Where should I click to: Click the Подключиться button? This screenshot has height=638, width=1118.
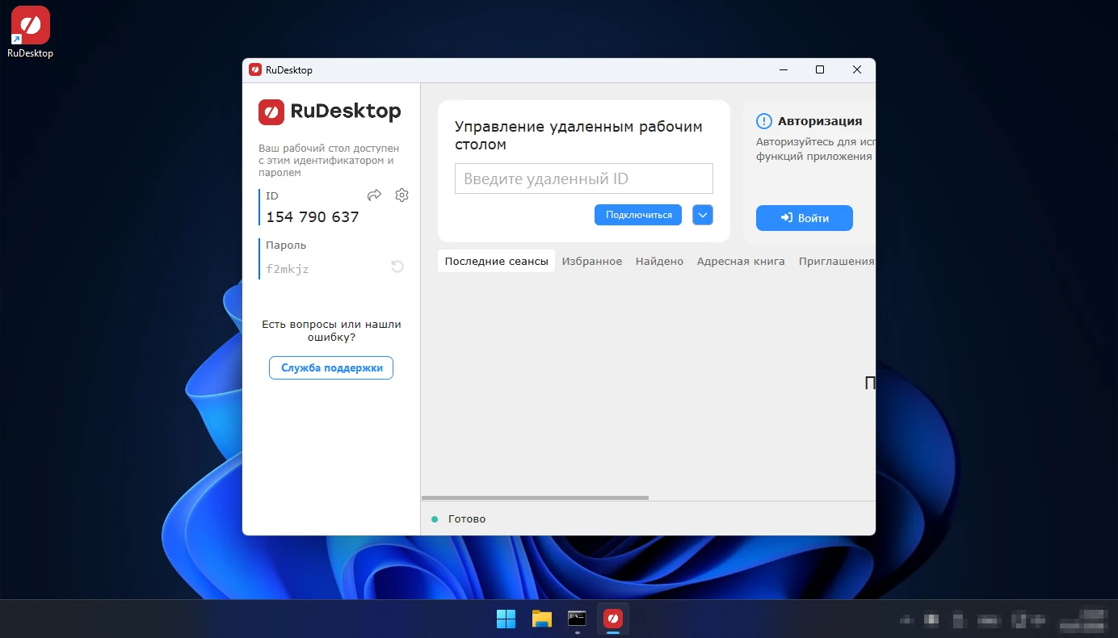coord(638,215)
